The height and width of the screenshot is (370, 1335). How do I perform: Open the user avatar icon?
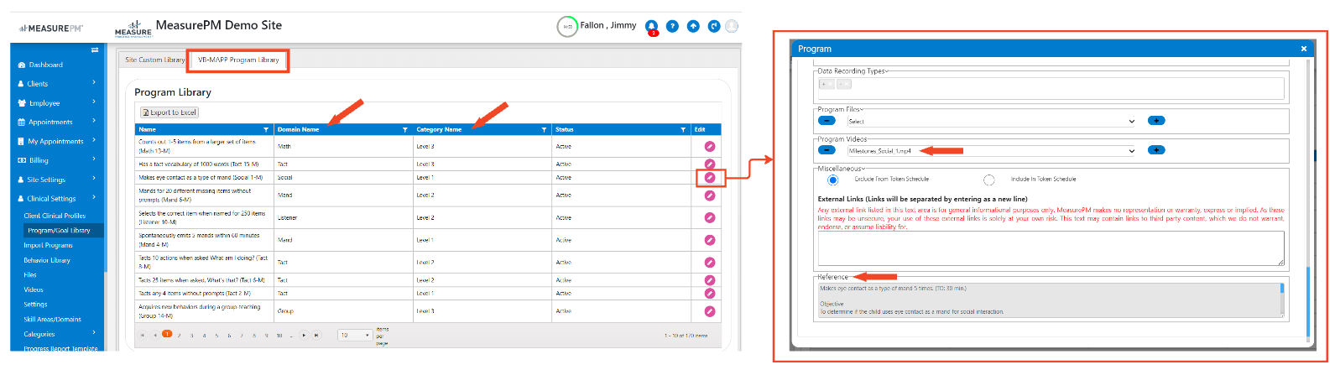pos(732,26)
